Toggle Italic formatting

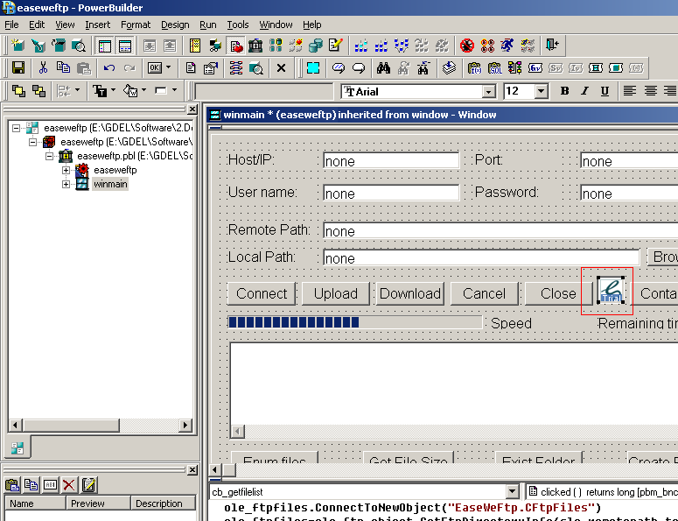click(584, 91)
